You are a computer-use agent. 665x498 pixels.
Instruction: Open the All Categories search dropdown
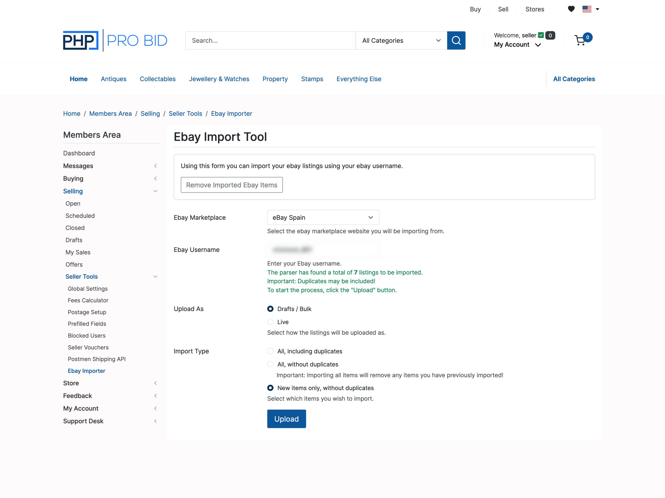401,40
